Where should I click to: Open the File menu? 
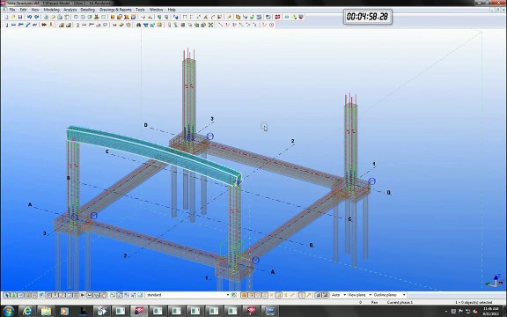12,10
